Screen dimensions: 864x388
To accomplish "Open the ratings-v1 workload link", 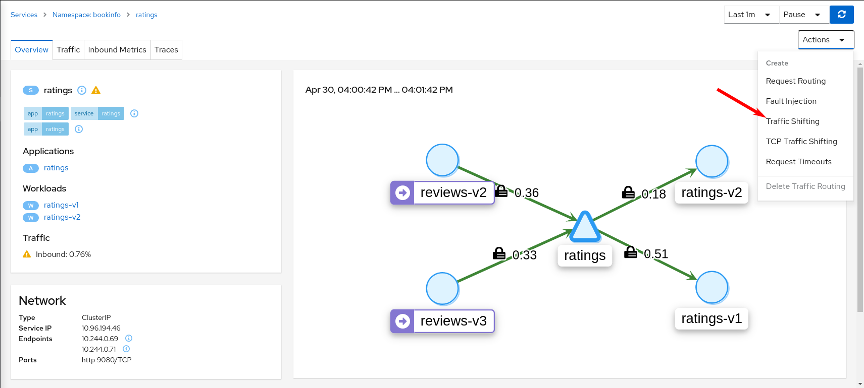I will [x=61, y=205].
